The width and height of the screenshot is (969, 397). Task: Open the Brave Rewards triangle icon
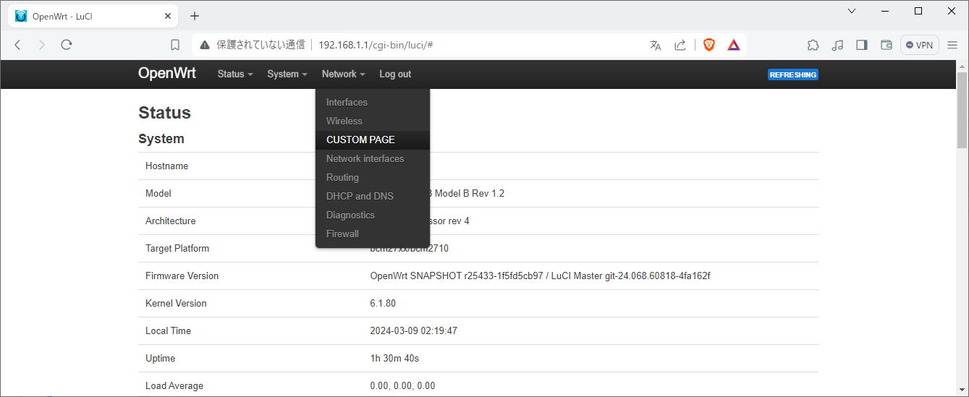click(734, 45)
